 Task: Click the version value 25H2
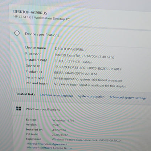coord(56,125)
